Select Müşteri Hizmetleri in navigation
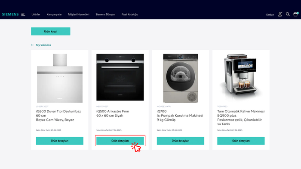The height and width of the screenshot is (169, 301). coord(79,14)
